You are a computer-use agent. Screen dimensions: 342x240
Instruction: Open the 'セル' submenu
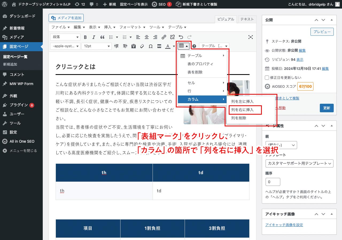pos(202,83)
